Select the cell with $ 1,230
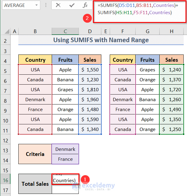This screenshot has height=196, width=187. (90, 79)
